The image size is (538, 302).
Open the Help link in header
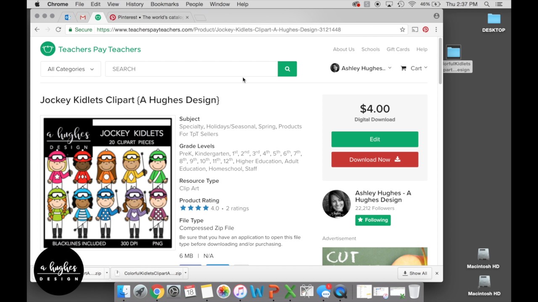click(x=422, y=49)
